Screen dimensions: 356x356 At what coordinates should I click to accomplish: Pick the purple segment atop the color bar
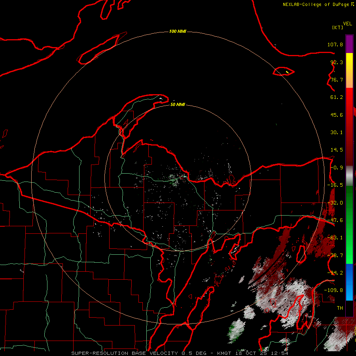point(349,44)
